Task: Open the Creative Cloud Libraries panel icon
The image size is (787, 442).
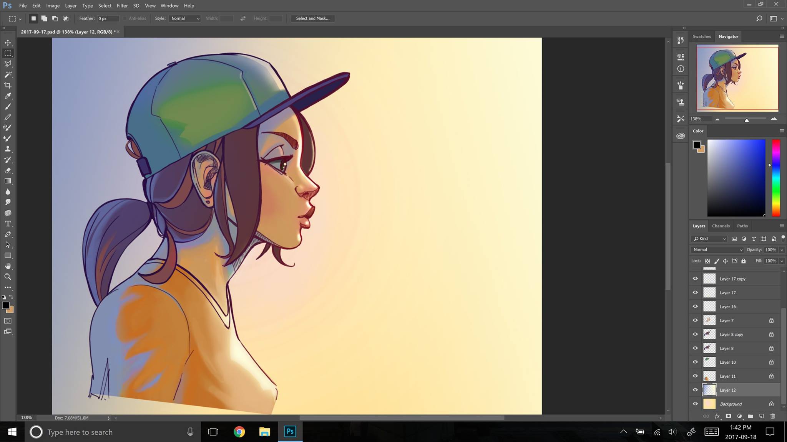Action: click(x=681, y=136)
